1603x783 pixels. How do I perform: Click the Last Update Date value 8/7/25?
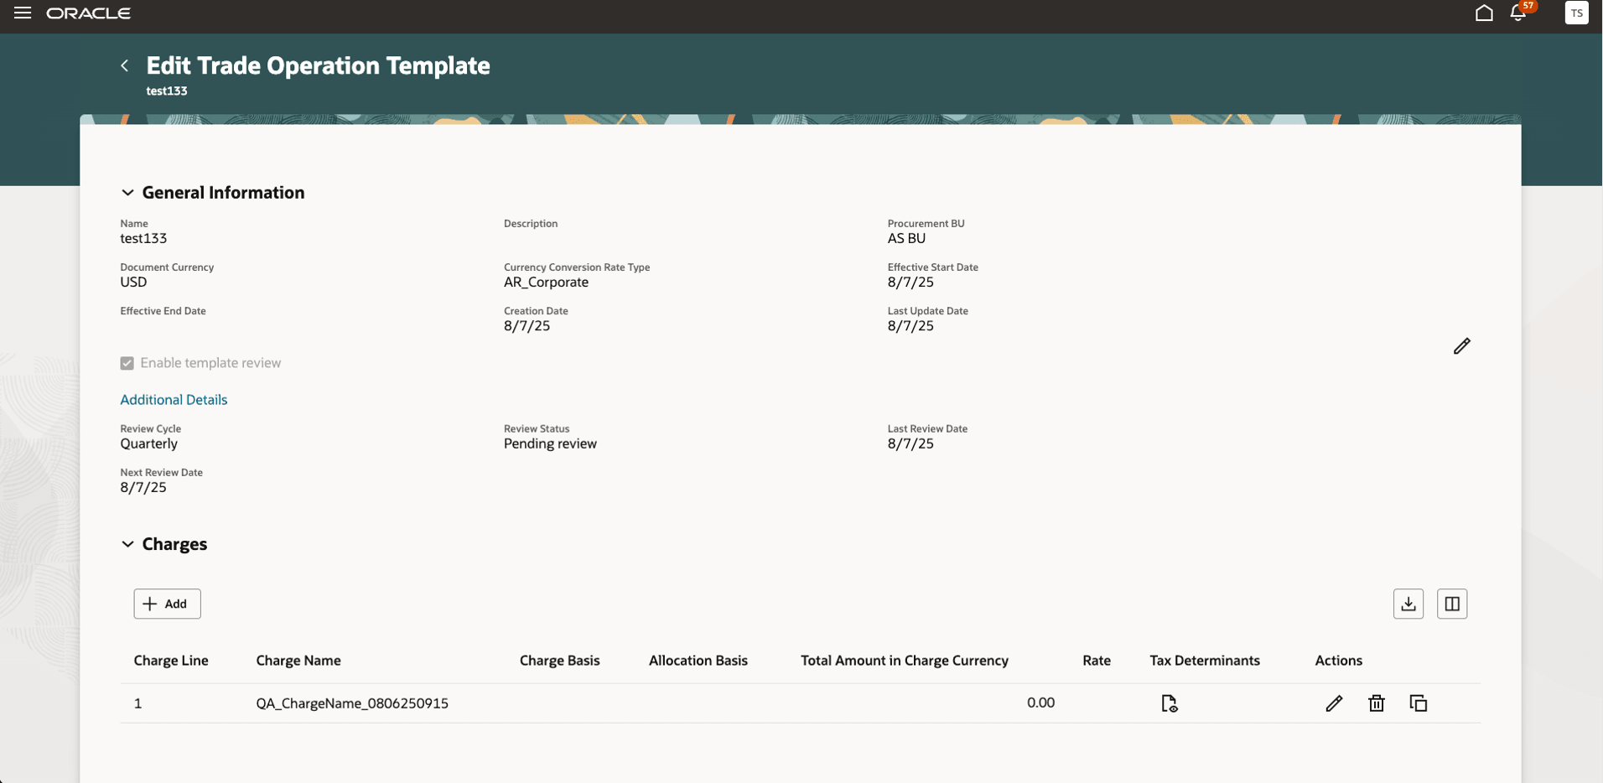910,326
